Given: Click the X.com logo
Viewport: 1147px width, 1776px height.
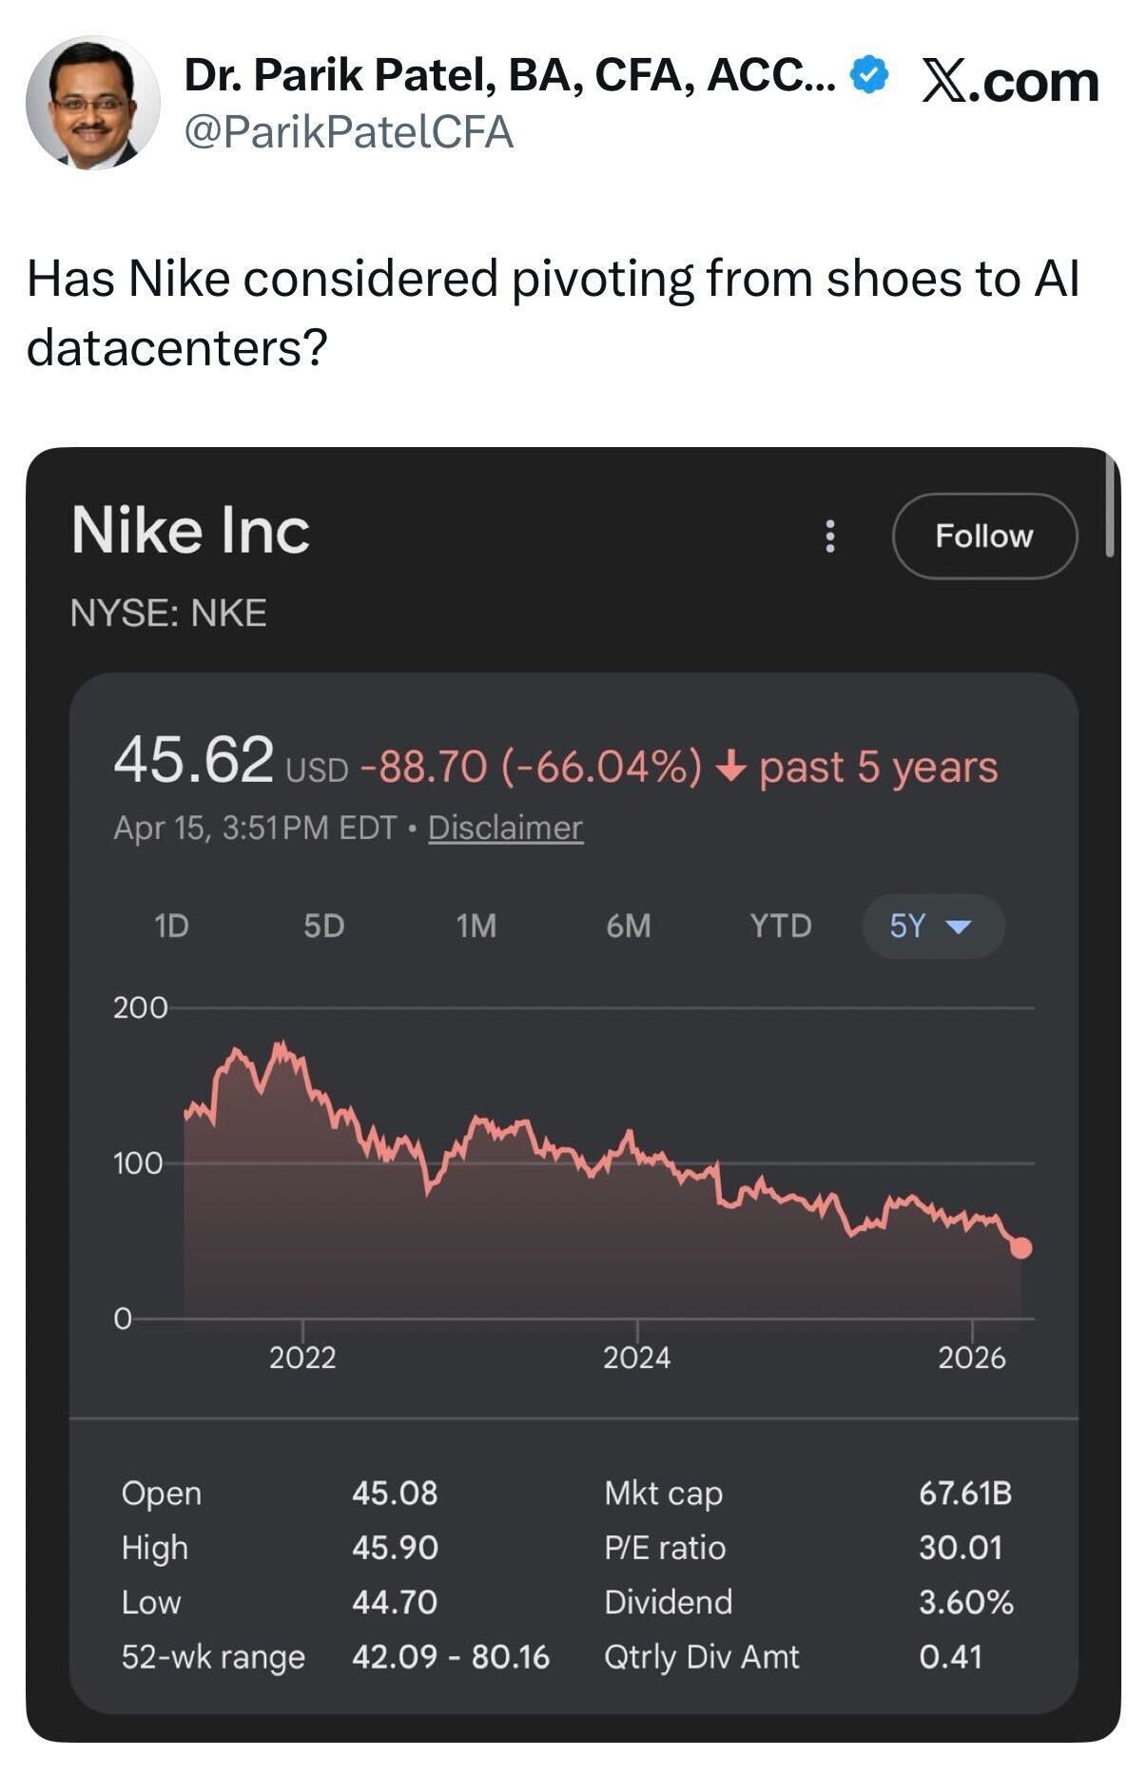Looking at the screenshot, I should pyautogui.click(x=1010, y=82).
